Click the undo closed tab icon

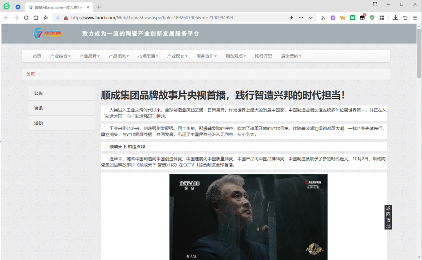pyautogui.click(x=405, y=18)
